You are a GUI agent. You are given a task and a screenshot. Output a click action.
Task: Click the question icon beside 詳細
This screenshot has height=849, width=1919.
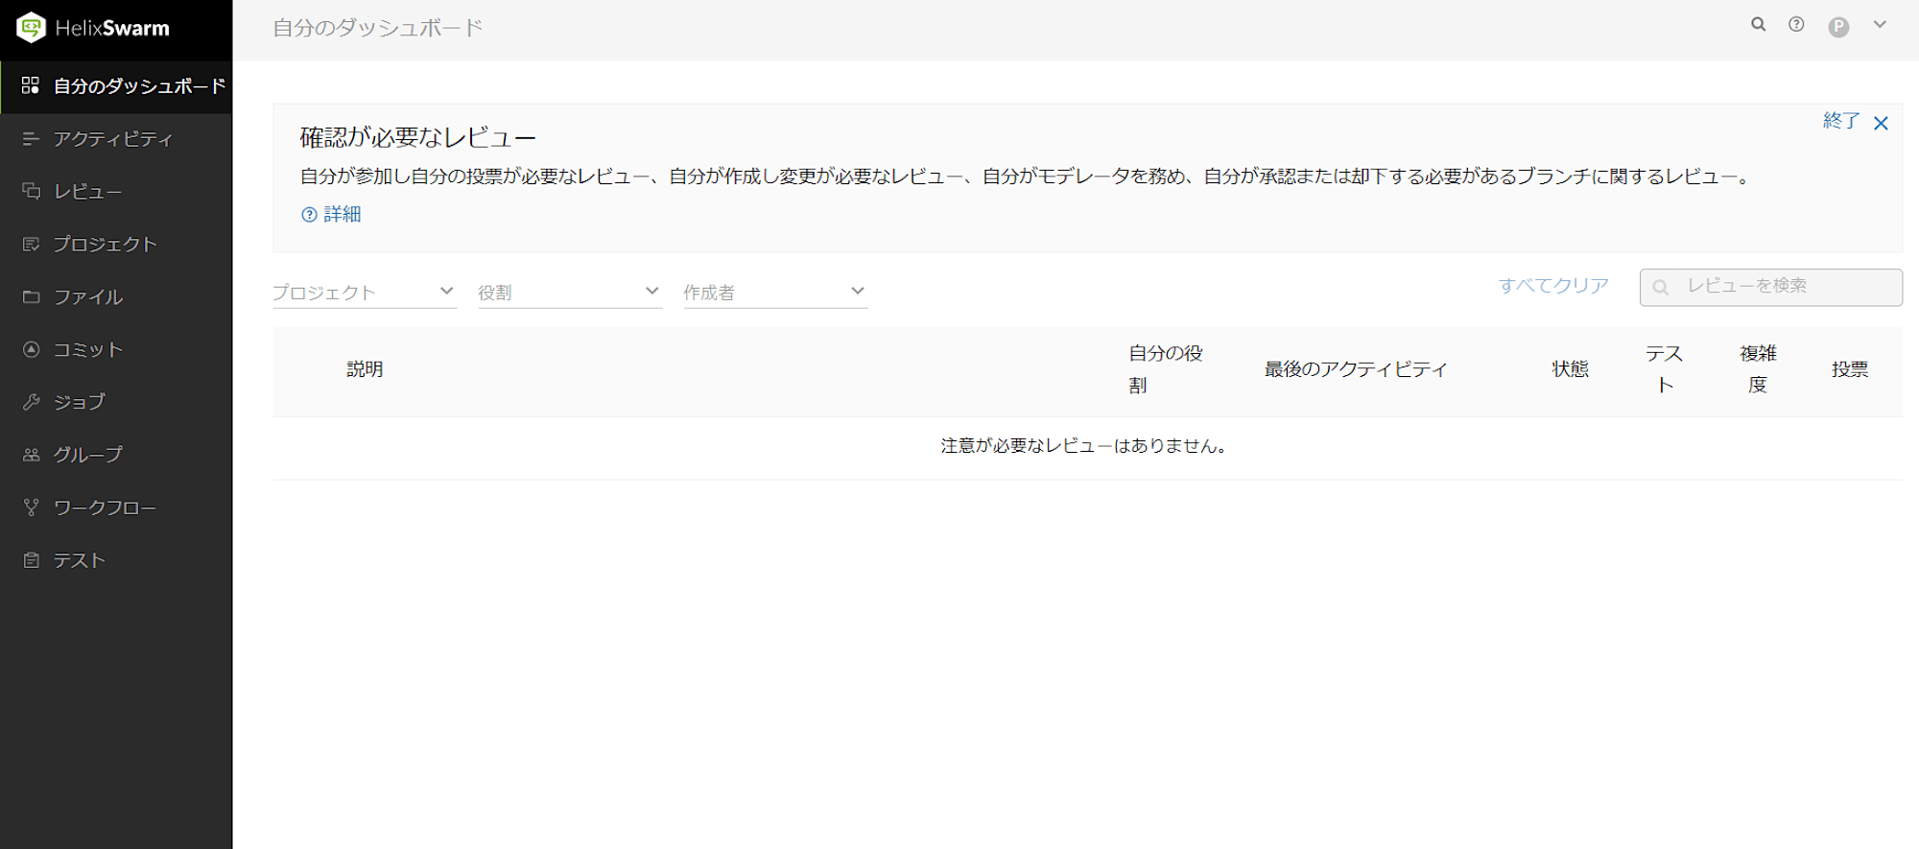point(309,215)
